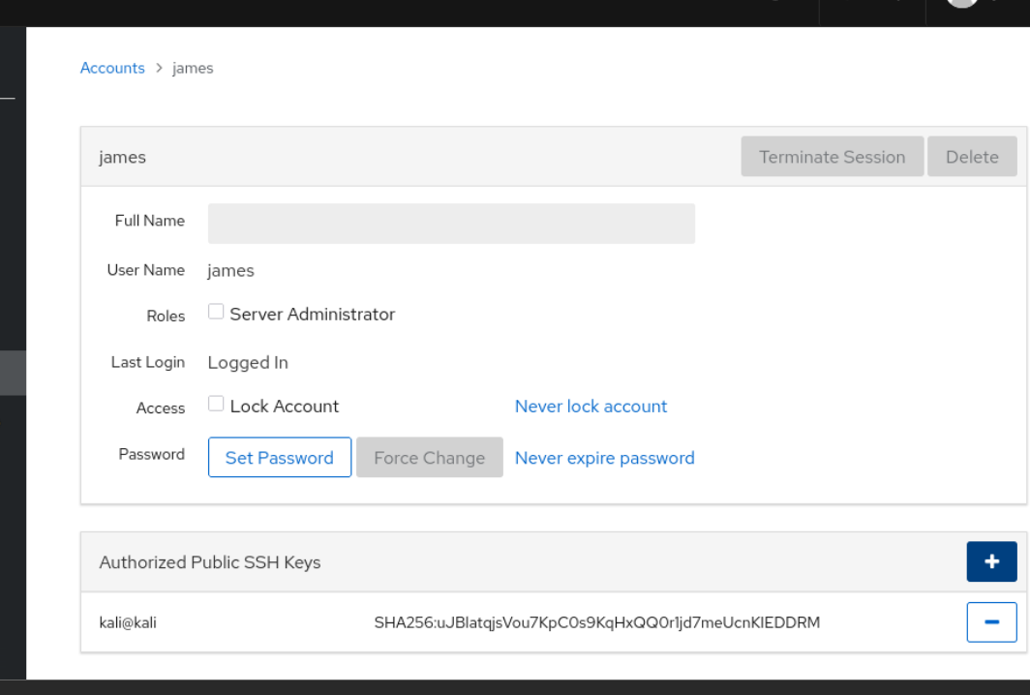Viewport: 1030px width, 695px height.
Task: Select the highlighted item in left sidebar
Action: [13, 374]
